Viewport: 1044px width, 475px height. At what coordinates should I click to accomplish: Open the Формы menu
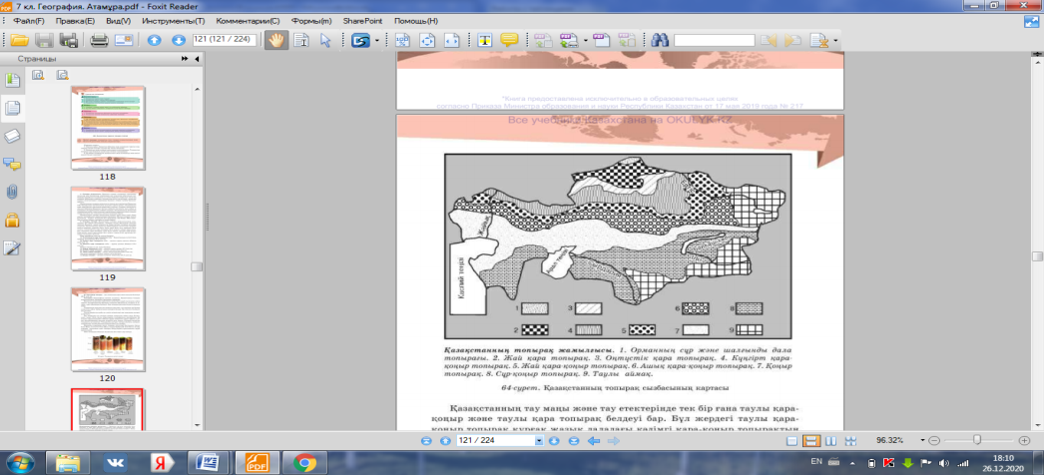pos(311,21)
